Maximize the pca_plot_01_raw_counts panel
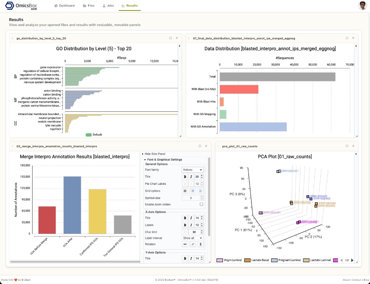The height and width of the screenshot is (284, 370). 347,146
